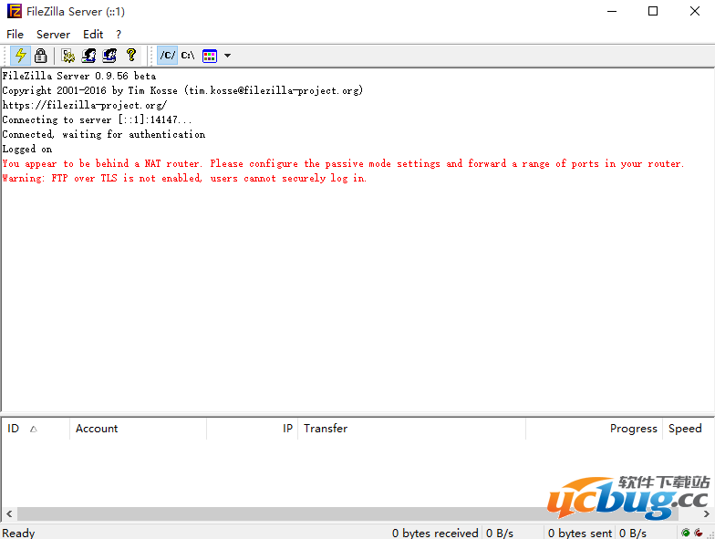The height and width of the screenshot is (539, 715).
Task: Click the green receive indicator in status bar
Action: pos(686,533)
